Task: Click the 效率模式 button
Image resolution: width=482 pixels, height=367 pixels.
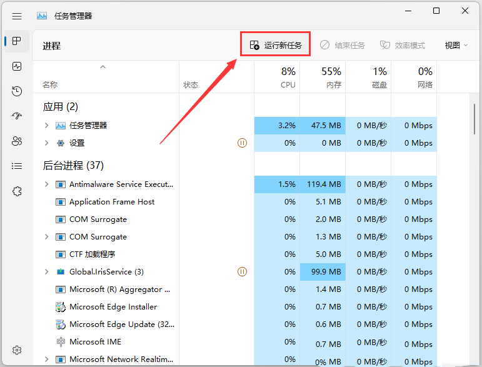Action: click(403, 45)
